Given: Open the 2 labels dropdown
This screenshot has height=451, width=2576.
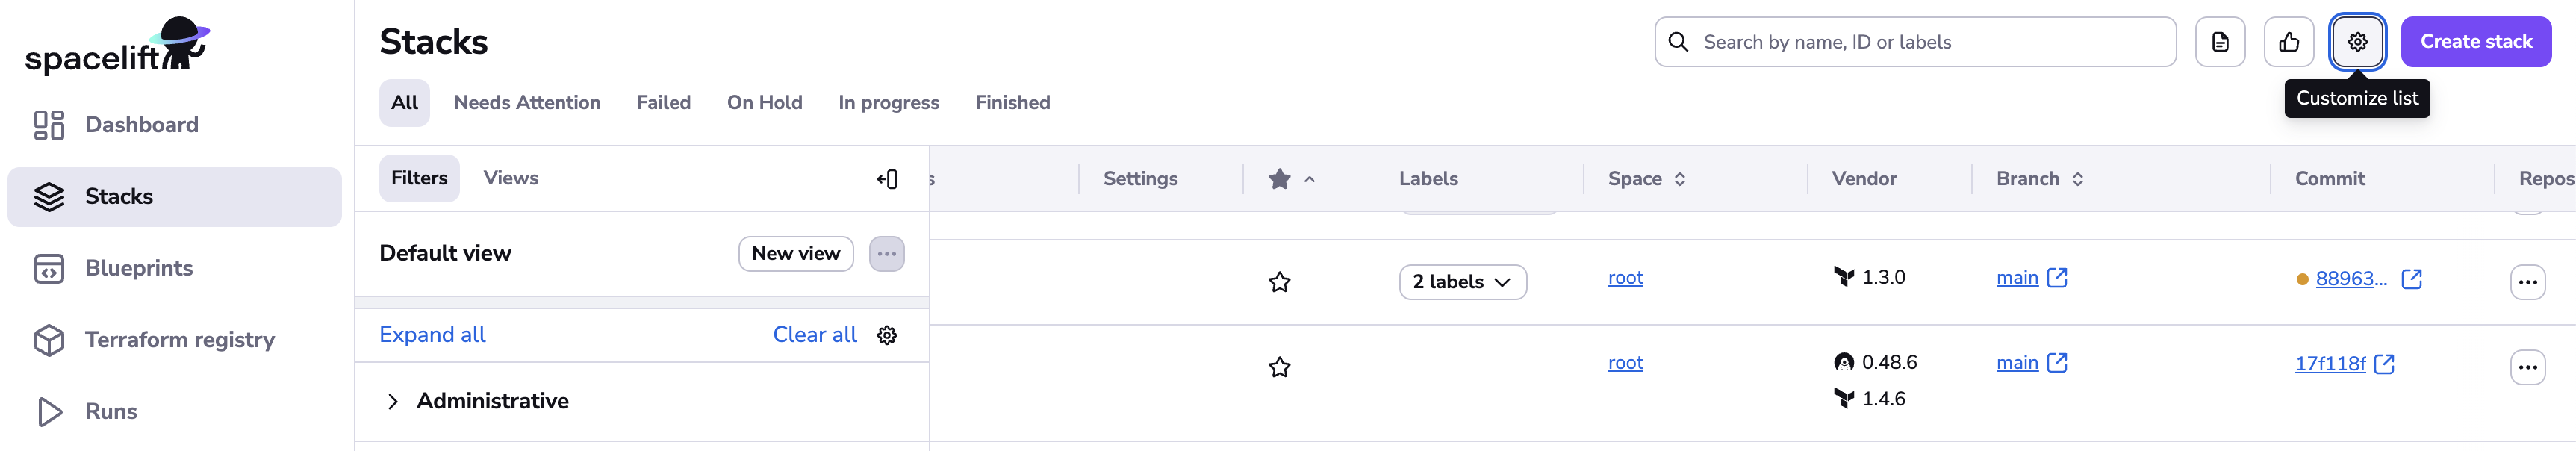Looking at the screenshot, I should 1462,282.
